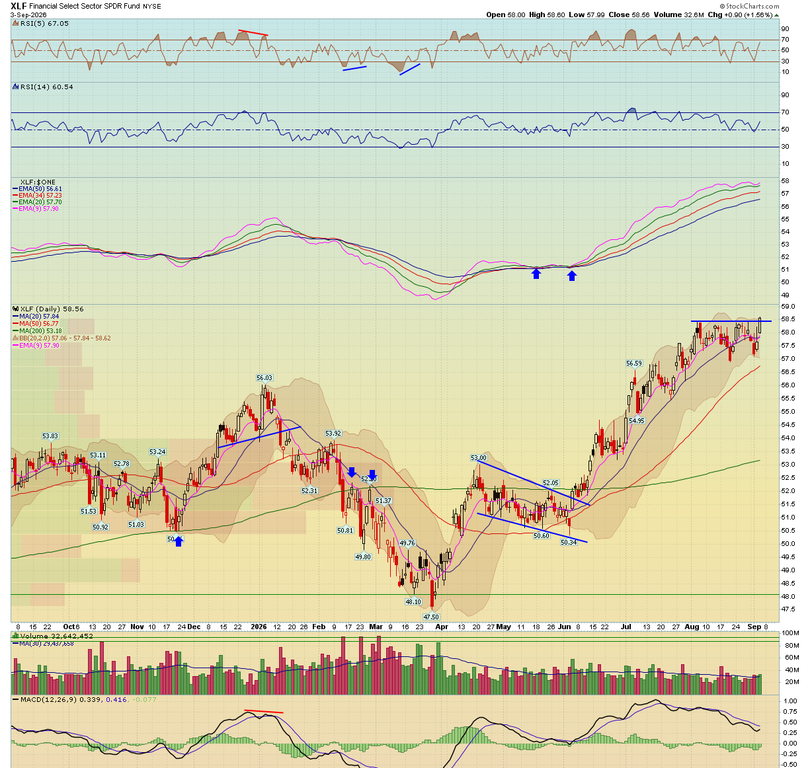Viewport: 810px width, 768px height.
Task: Click the Feb marker on date axis
Action: pos(319,627)
